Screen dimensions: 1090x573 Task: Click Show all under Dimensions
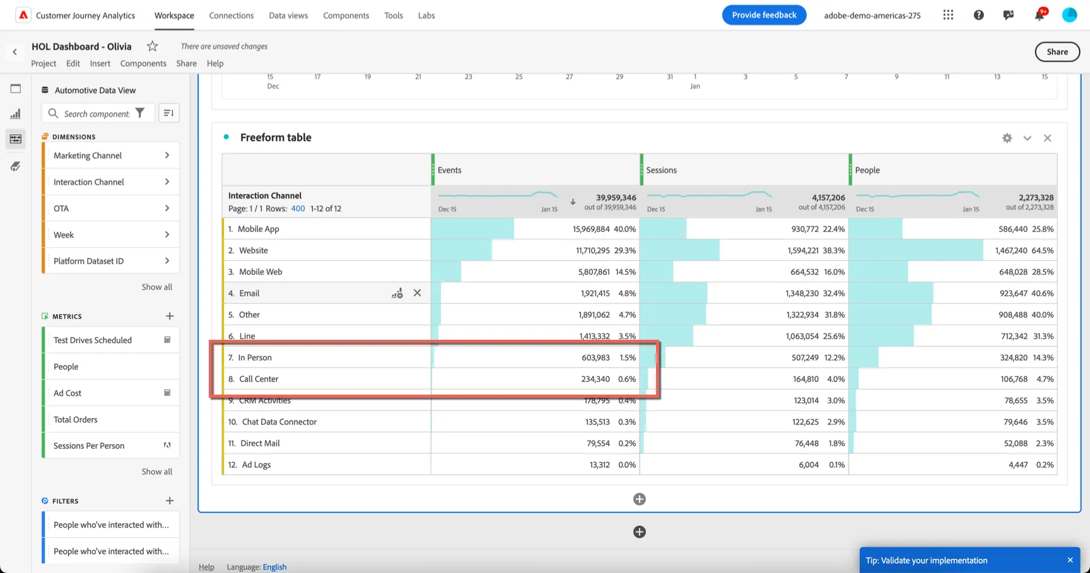pyautogui.click(x=156, y=287)
